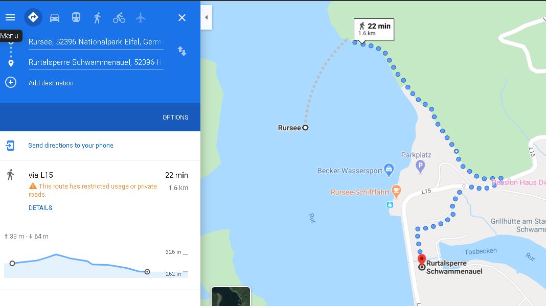Screen dimensions: 546x306
Task: Select cycling travel mode icon
Action: (x=119, y=18)
